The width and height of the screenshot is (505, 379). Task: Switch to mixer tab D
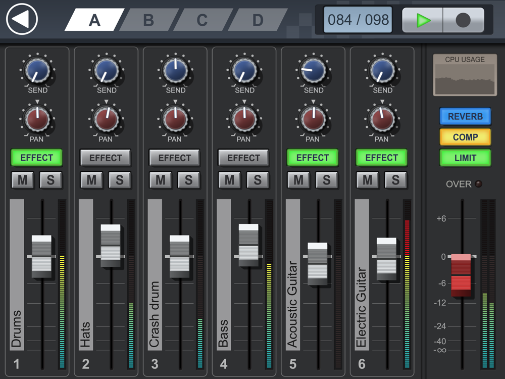[x=258, y=20]
